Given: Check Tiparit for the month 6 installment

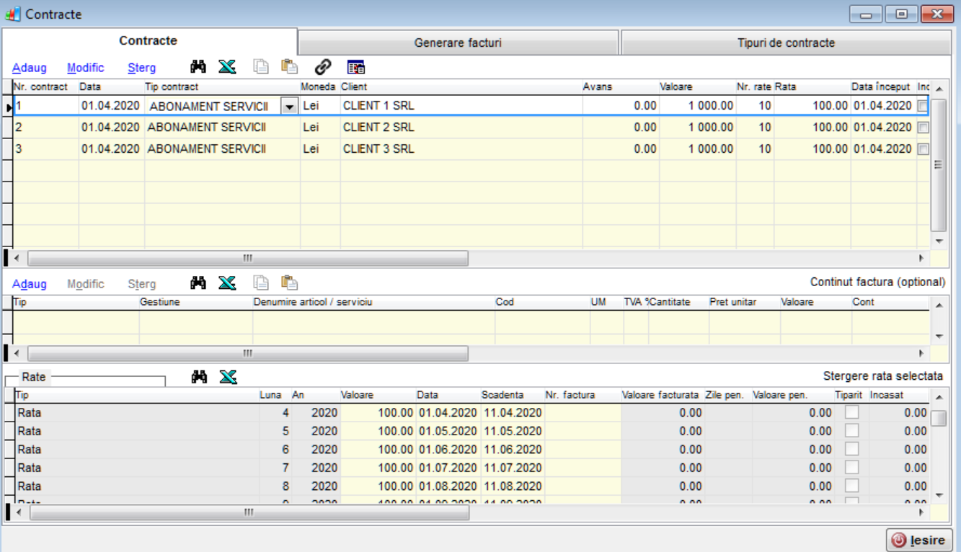Looking at the screenshot, I should [852, 449].
